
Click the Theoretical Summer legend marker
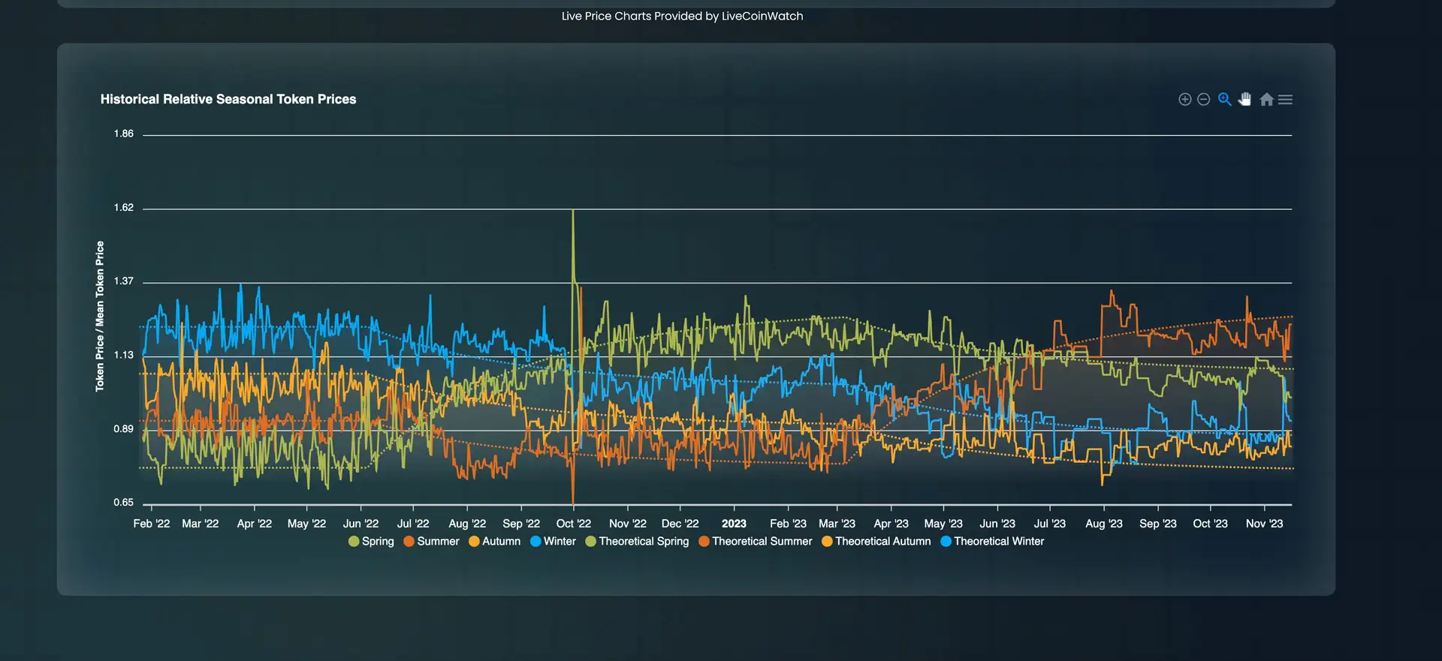[x=704, y=542]
